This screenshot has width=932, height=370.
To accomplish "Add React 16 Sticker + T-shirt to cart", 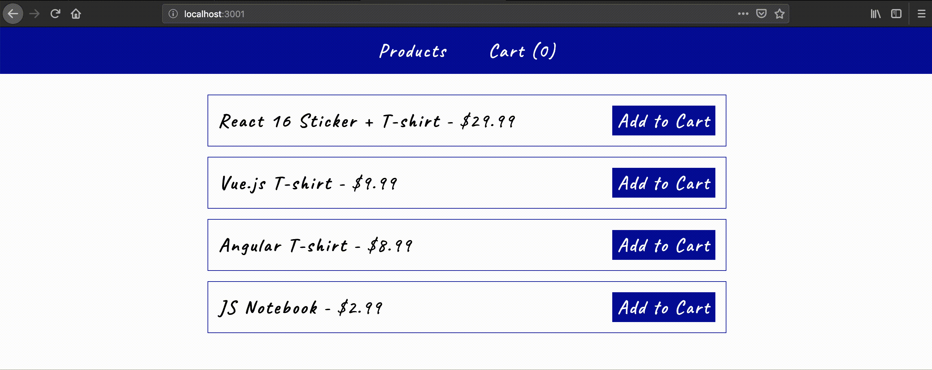I will [663, 121].
